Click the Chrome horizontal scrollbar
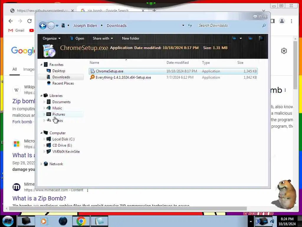Viewport: 302px width, 227px height. click(128, 208)
